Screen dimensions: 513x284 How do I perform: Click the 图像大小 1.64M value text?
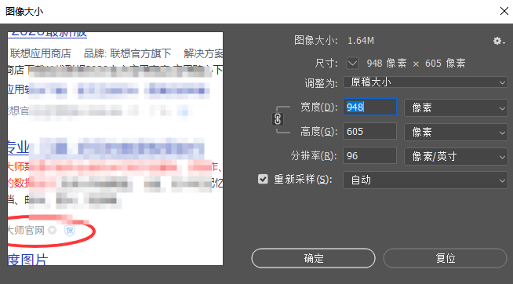361,41
